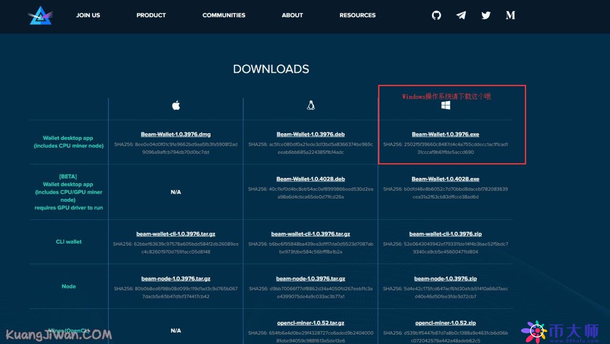610x344 pixels.
Task: Open the Beam Telegram channel
Action: (x=461, y=15)
